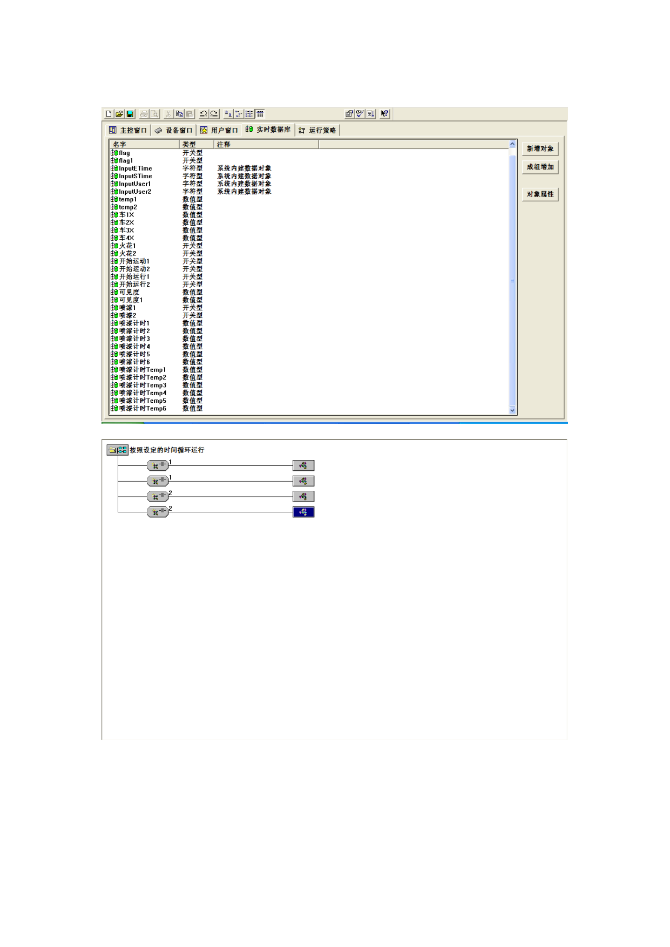Screen dimensions: 670x947
Task: Switch to details view icon
Action: click(x=260, y=114)
